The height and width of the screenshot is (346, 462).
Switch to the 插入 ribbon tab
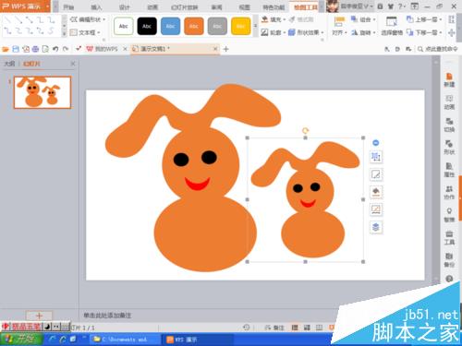tap(96, 7)
